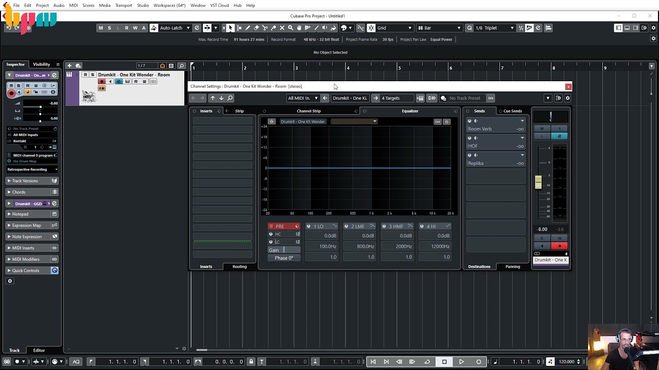Select the Glue tool
Image resolution: width=659 pixels, height=370 pixels.
coord(273,28)
